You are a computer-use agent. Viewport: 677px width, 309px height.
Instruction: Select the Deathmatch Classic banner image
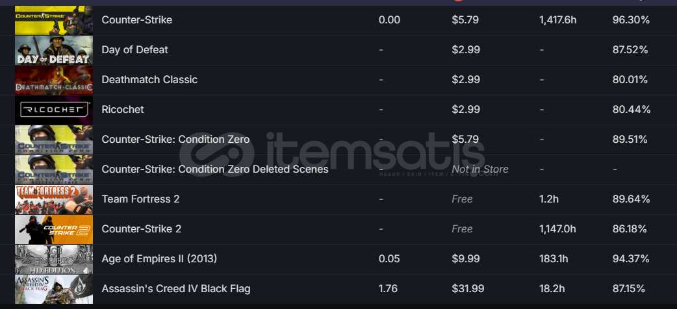pos(54,80)
